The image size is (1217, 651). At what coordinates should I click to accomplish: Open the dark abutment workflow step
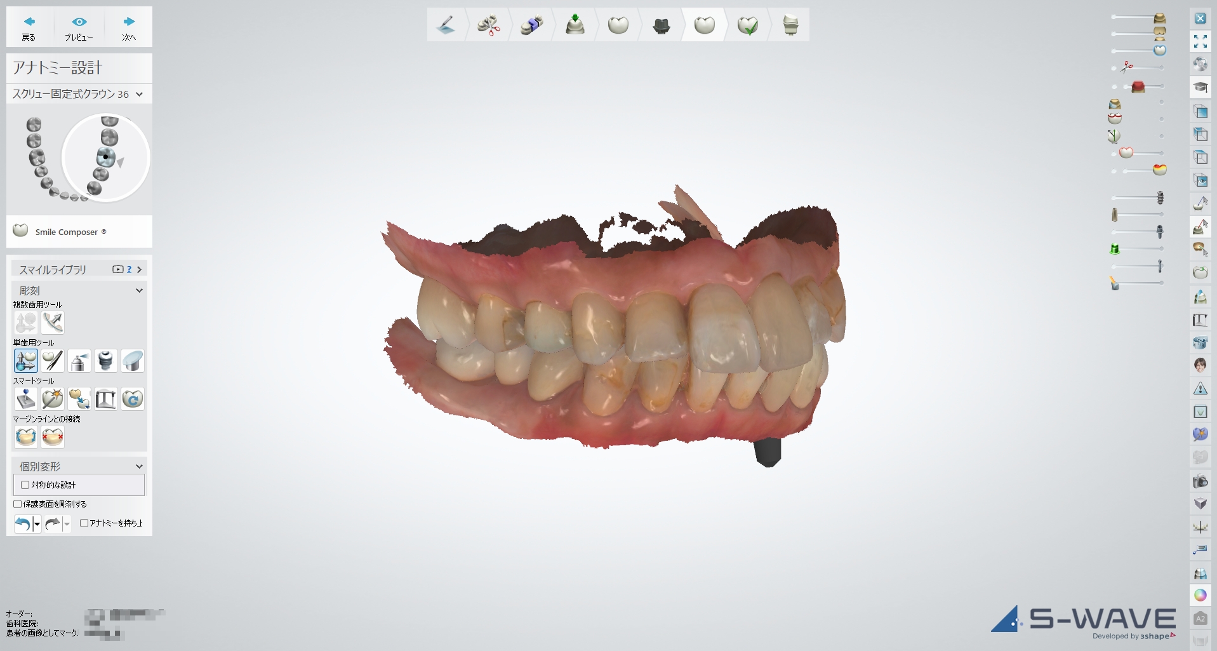pos(662,25)
